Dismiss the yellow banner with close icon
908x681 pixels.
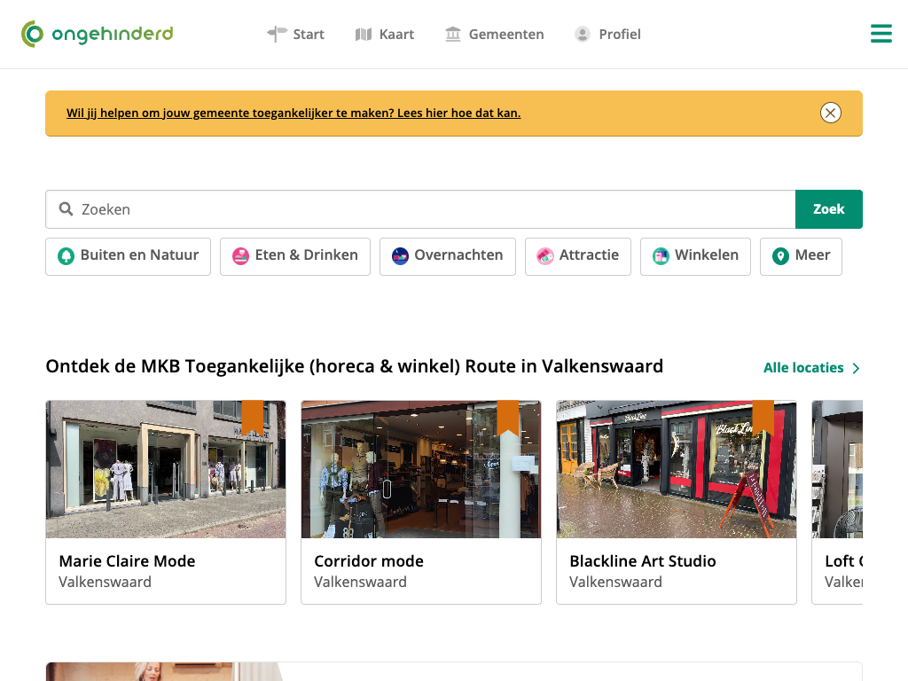point(830,113)
